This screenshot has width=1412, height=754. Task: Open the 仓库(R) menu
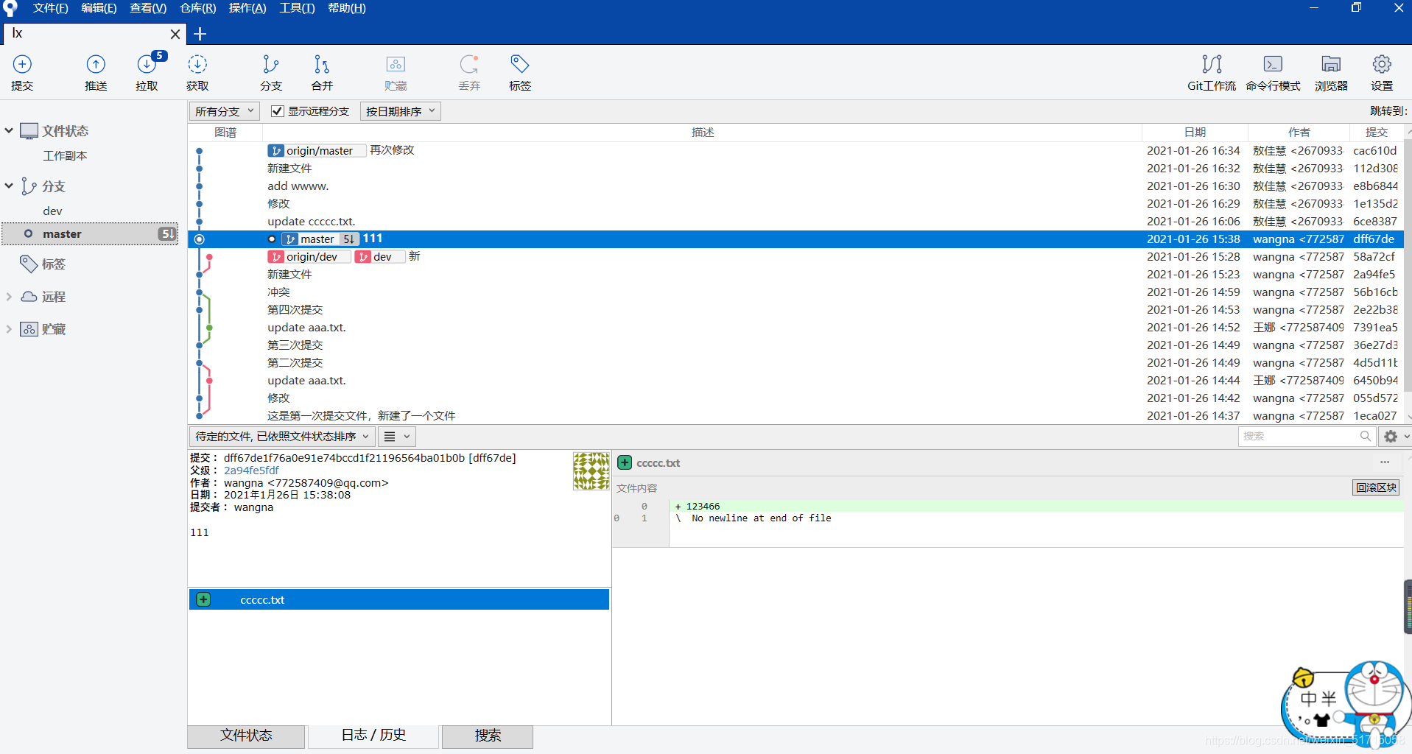197,8
